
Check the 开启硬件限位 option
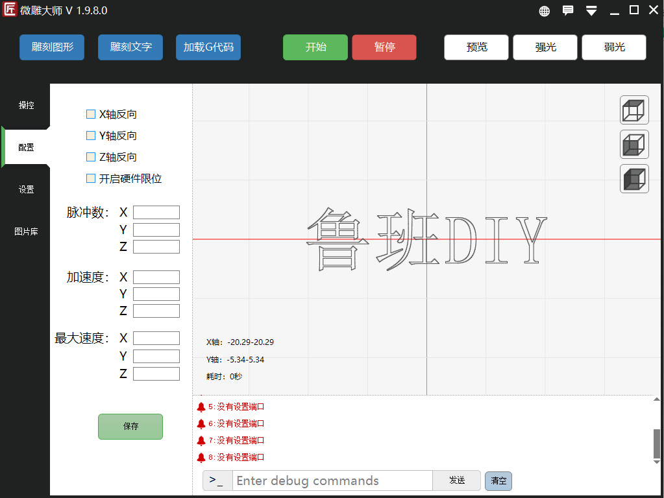click(x=91, y=178)
